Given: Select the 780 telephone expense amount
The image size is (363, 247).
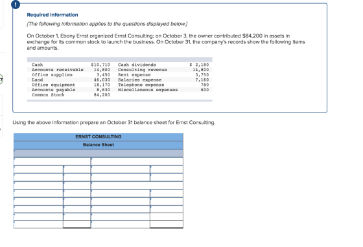Looking at the screenshot, I should [205, 85].
